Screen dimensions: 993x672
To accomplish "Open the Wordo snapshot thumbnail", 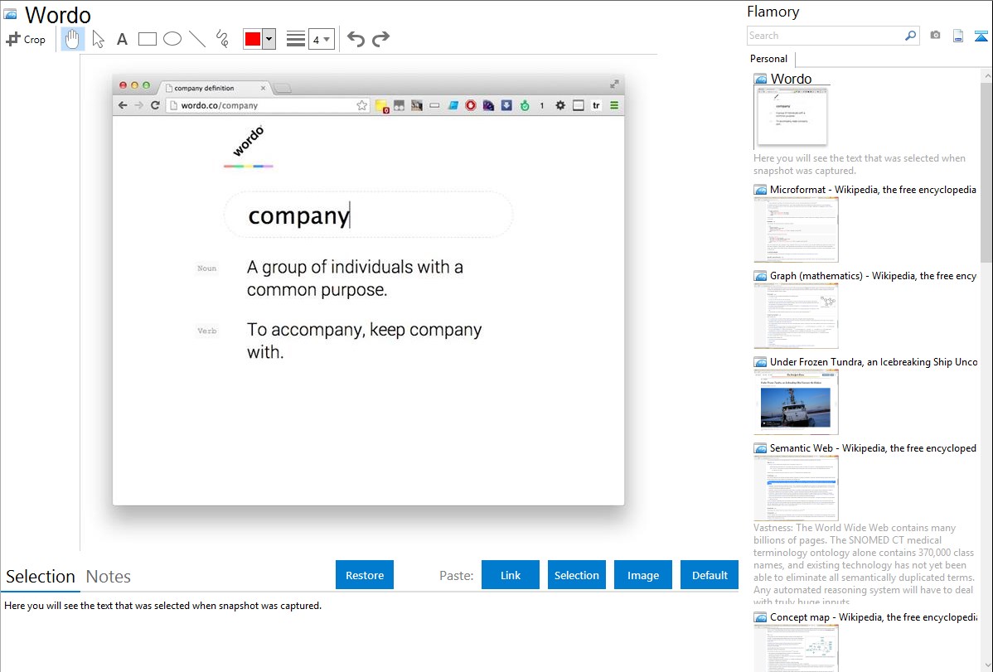I will 791,117.
